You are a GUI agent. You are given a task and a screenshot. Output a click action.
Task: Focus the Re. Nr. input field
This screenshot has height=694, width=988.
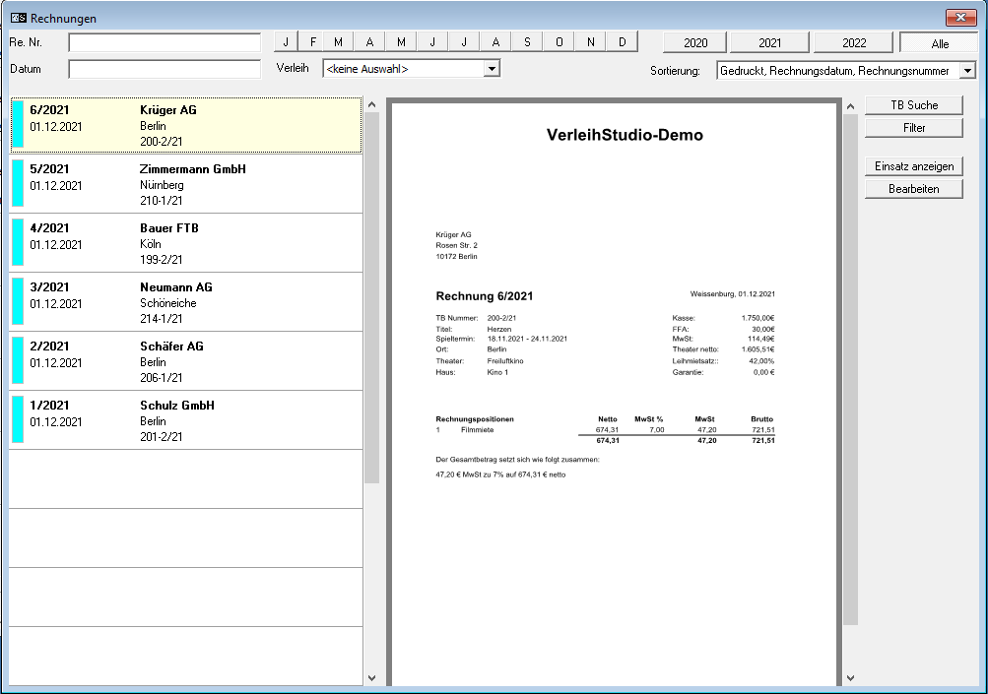(165, 43)
